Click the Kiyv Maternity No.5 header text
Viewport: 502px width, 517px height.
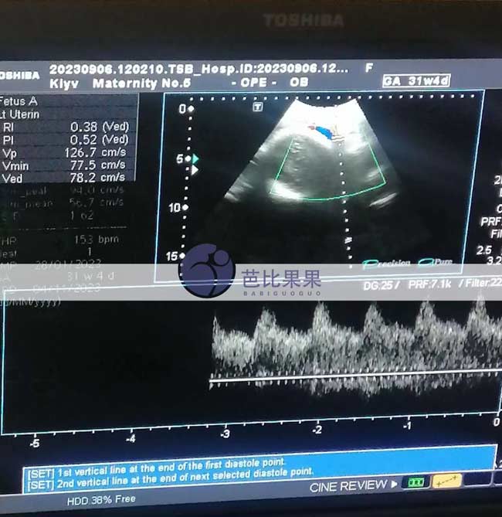click(x=120, y=83)
